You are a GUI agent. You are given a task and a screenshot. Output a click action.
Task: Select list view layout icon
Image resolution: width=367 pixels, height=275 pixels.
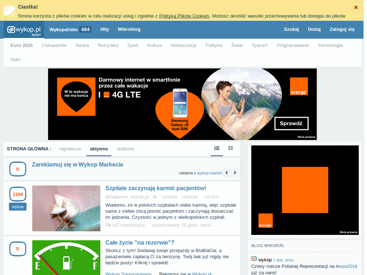[x=217, y=148]
